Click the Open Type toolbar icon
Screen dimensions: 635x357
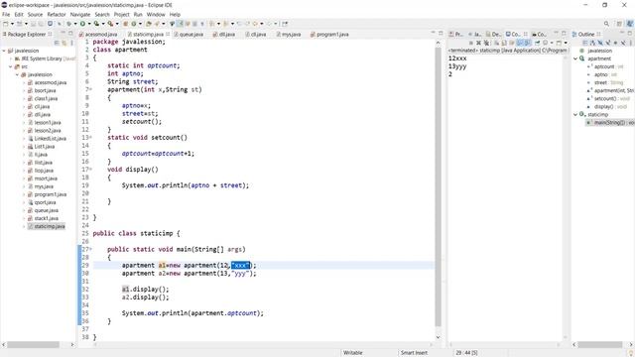(x=149, y=24)
